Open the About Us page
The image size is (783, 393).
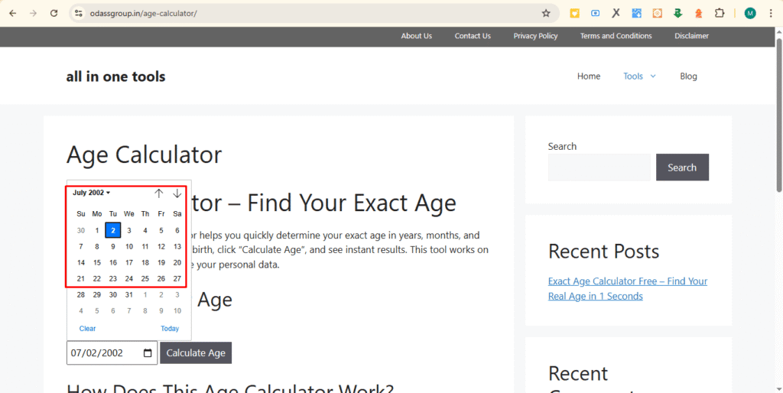[417, 36]
